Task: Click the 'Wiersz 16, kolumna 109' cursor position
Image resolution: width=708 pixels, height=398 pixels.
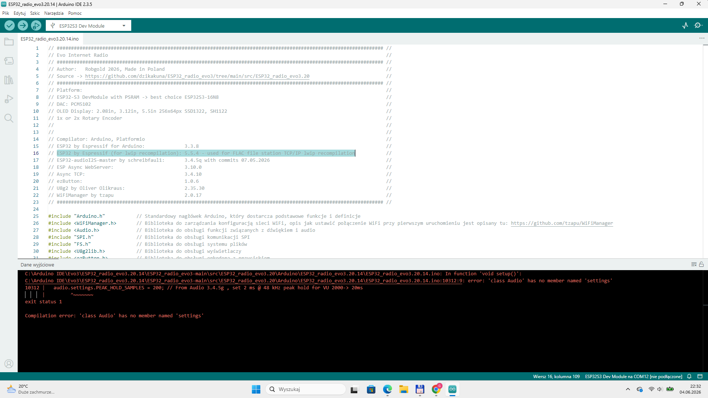Action: point(556,376)
